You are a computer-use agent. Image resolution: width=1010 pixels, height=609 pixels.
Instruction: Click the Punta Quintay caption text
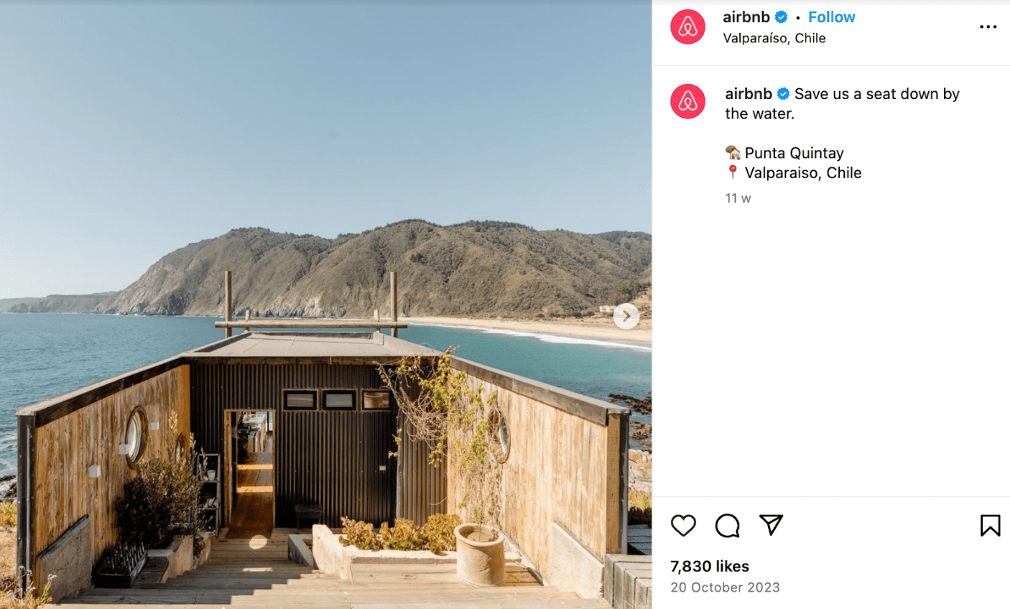(x=794, y=153)
